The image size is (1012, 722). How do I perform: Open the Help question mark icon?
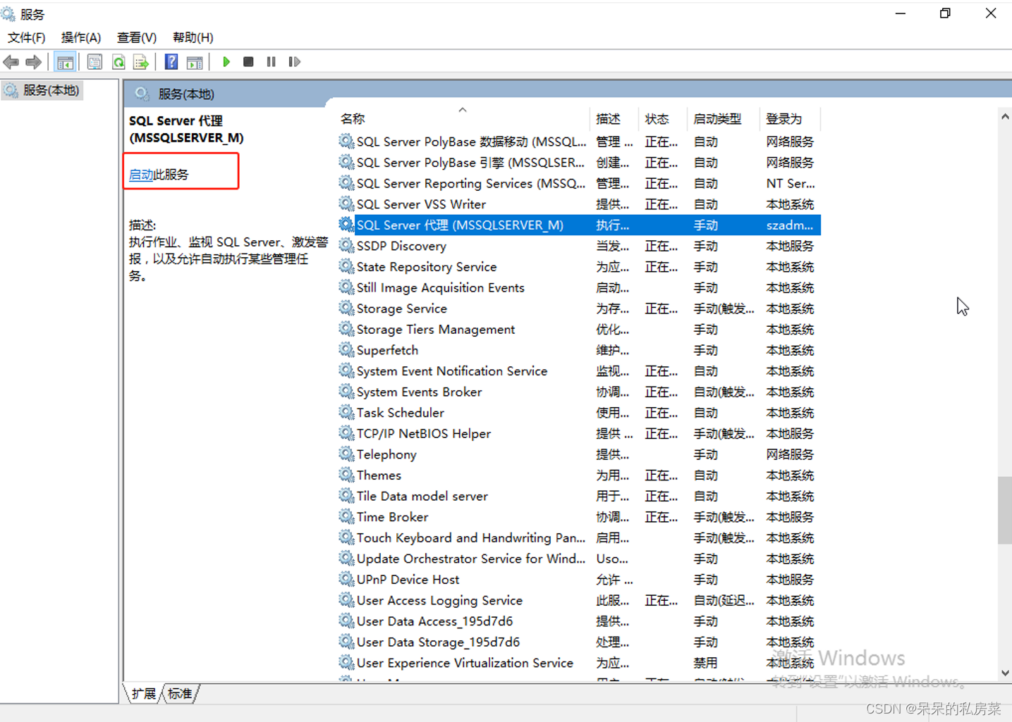tap(171, 62)
